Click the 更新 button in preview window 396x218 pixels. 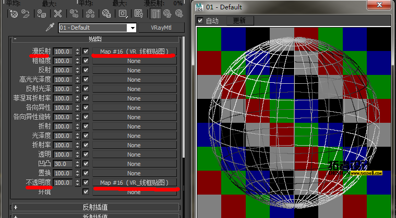[x=239, y=21]
